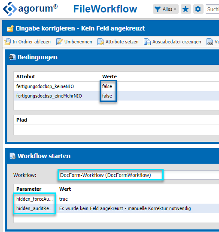Image resolution: width=219 pixels, height=232 pixels.
Task: Click the 'Es wurde kein Feld angekreuzt' value
Action: [x=125, y=208]
